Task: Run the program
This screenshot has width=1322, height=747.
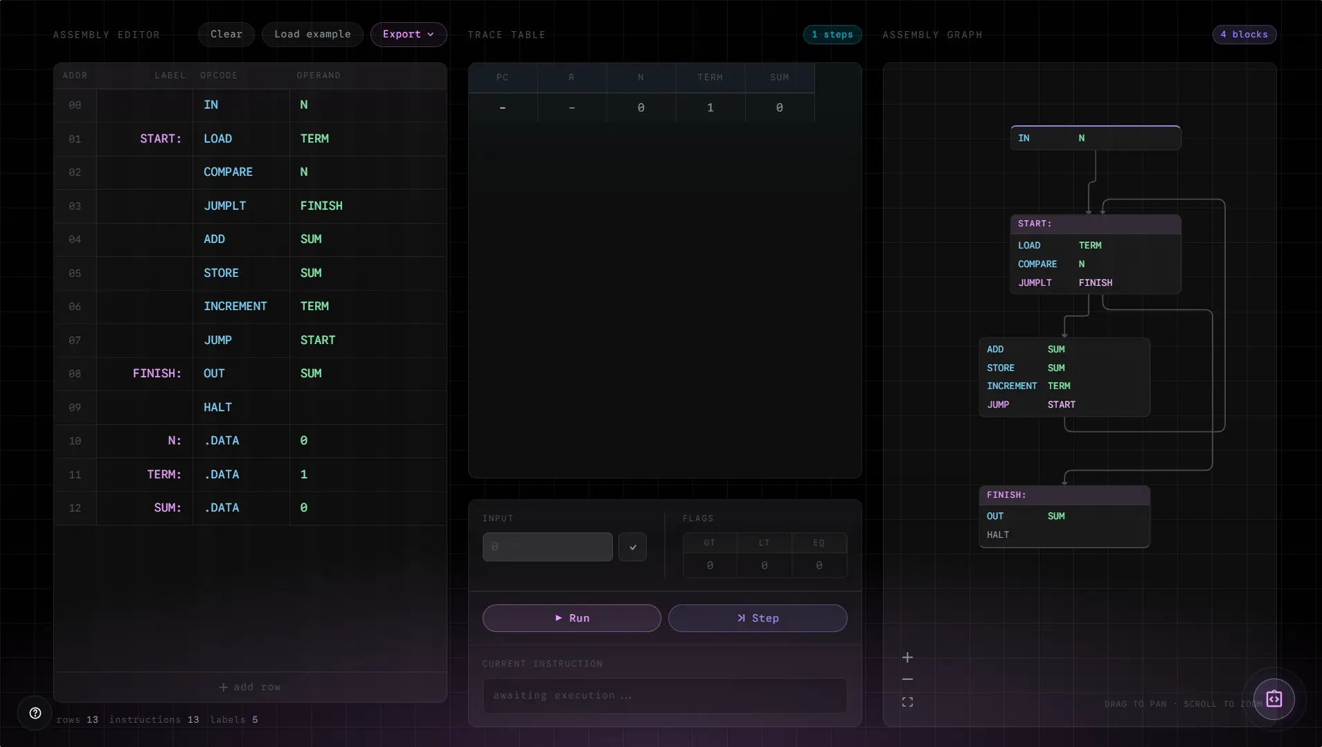Action: 571,618
